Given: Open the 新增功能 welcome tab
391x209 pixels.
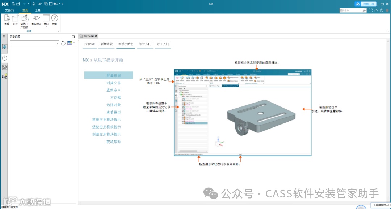Looking at the screenshot, I should click(106, 44).
